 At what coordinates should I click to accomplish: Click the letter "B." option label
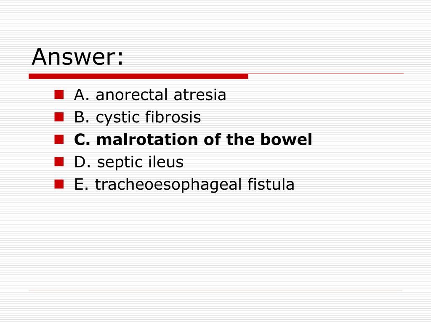(82, 117)
